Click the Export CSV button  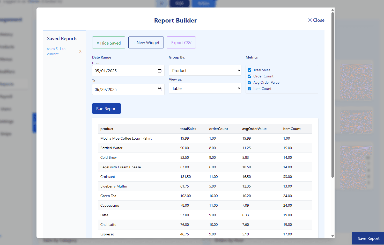point(181,43)
